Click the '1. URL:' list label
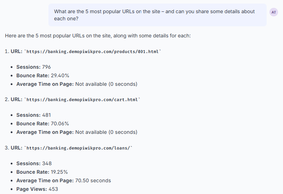This screenshot has width=283, height=194. [14, 51]
